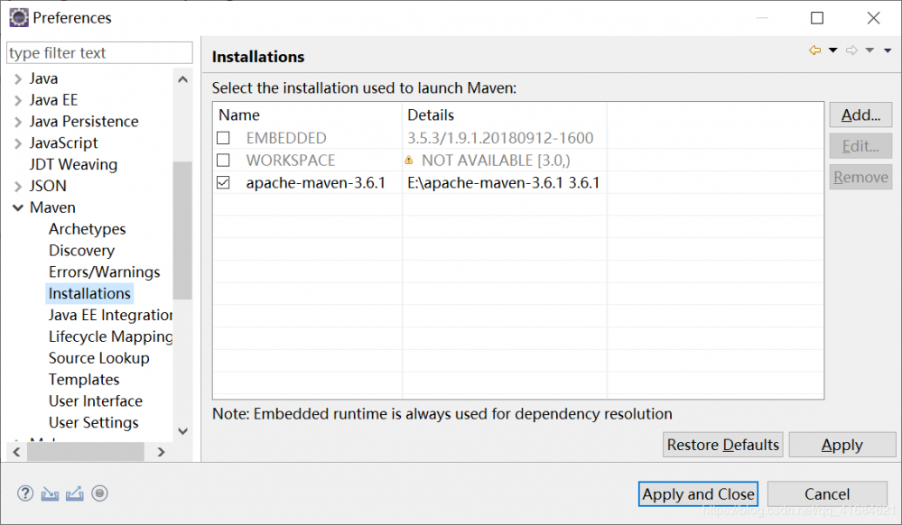Image resolution: width=902 pixels, height=525 pixels.
Task: Check the EMBEDDED installation checkbox
Action: tap(224, 138)
